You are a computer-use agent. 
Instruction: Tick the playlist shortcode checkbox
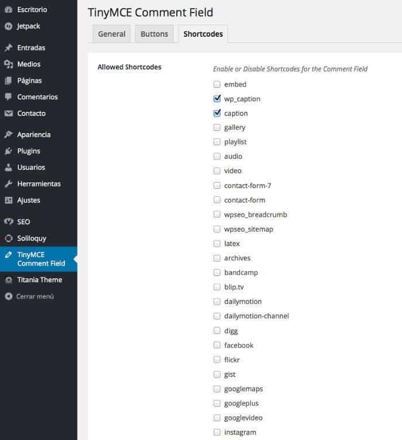217,142
